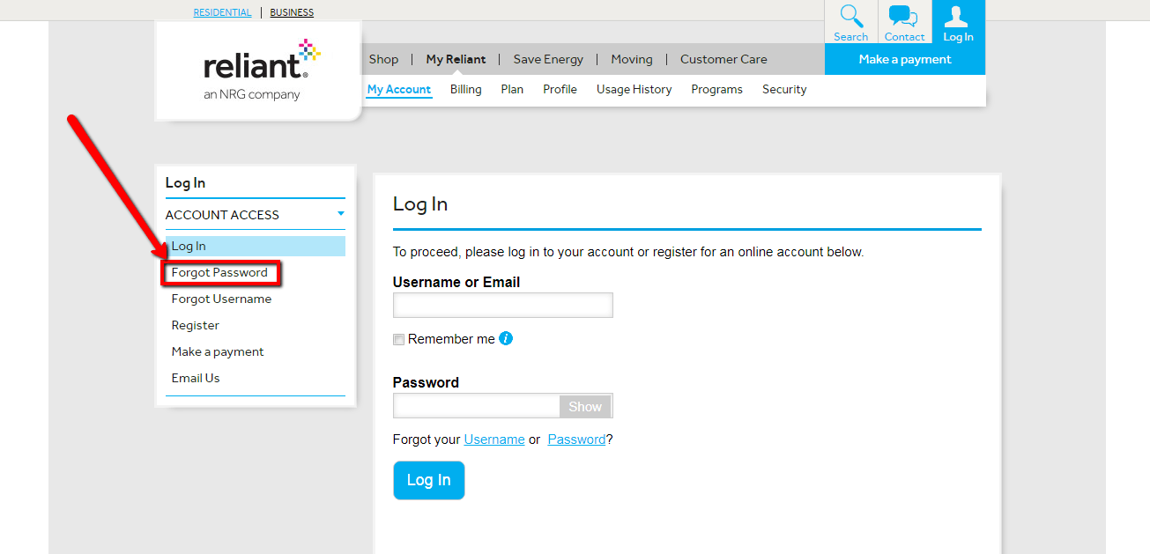The image size is (1150, 554).
Task: Click the info icon beside Remember me
Action: (x=506, y=338)
